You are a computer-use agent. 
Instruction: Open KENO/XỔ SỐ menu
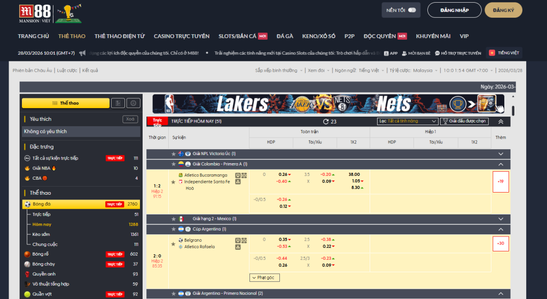pos(318,36)
